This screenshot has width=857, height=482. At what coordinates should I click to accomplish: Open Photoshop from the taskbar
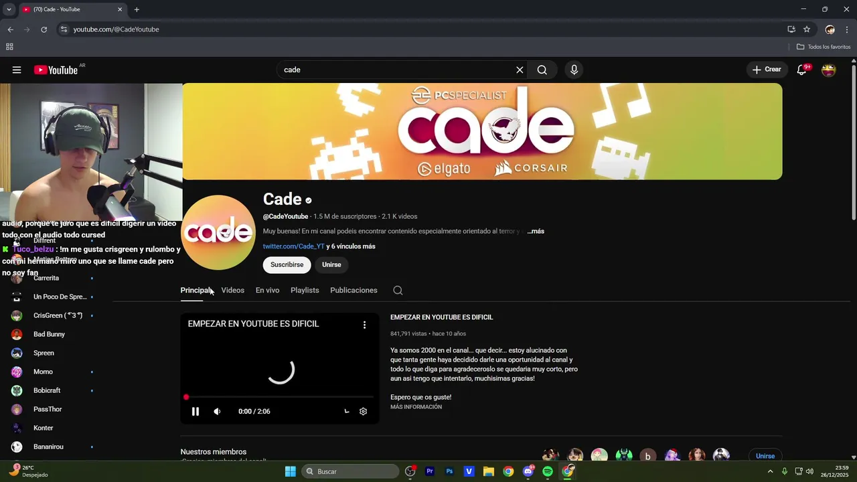click(x=449, y=471)
